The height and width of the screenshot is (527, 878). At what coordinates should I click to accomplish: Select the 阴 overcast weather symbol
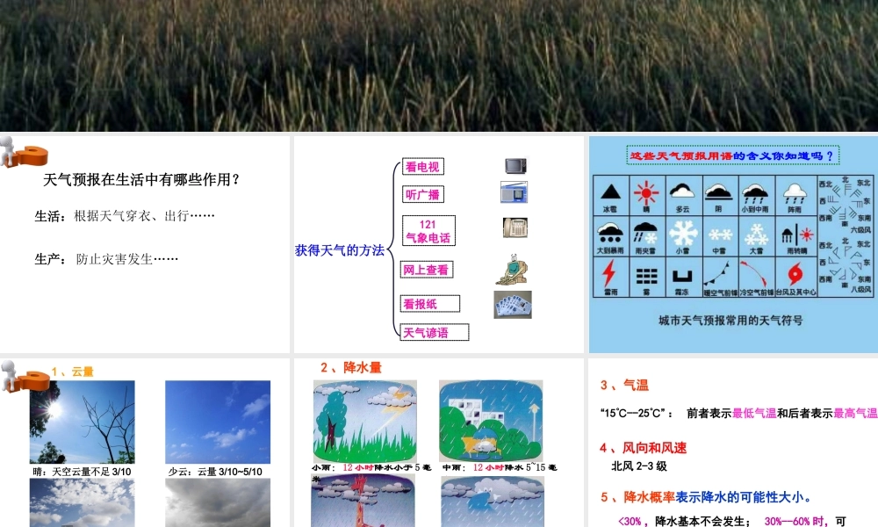point(718,192)
